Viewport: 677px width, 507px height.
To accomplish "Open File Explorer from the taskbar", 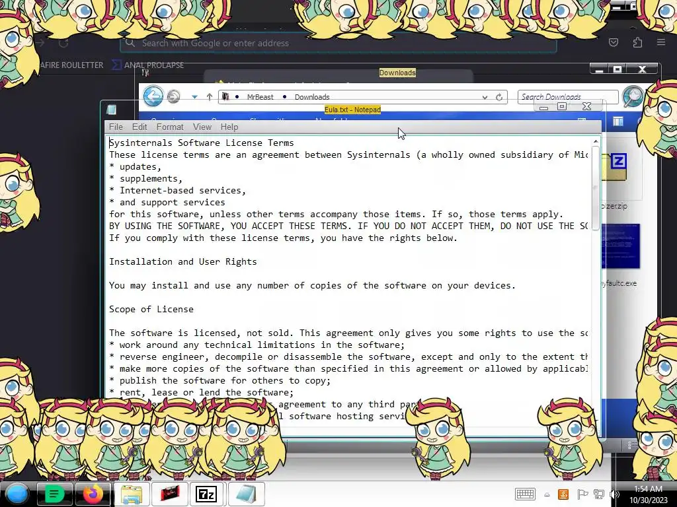I will (132, 494).
